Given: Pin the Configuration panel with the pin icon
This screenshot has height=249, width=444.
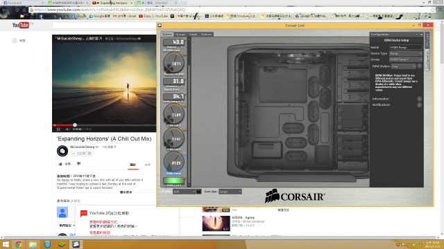Looking at the screenshot, I should 421,35.
